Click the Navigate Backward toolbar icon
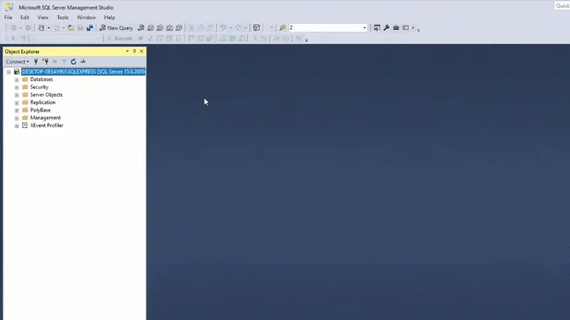The image size is (570, 320). click(13, 28)
